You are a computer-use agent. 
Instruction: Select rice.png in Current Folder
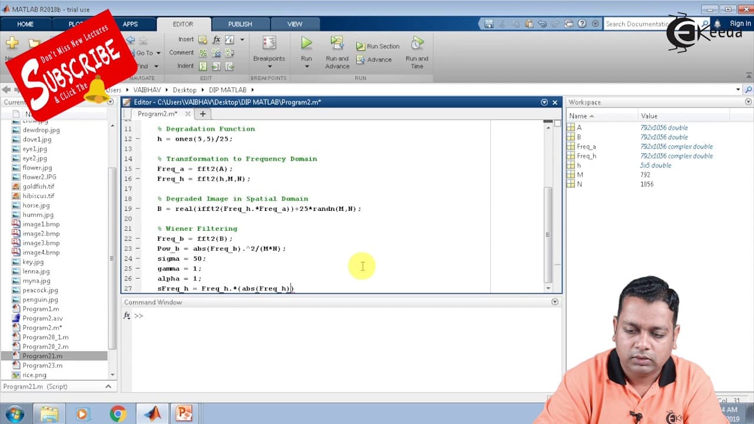(34, 375)
